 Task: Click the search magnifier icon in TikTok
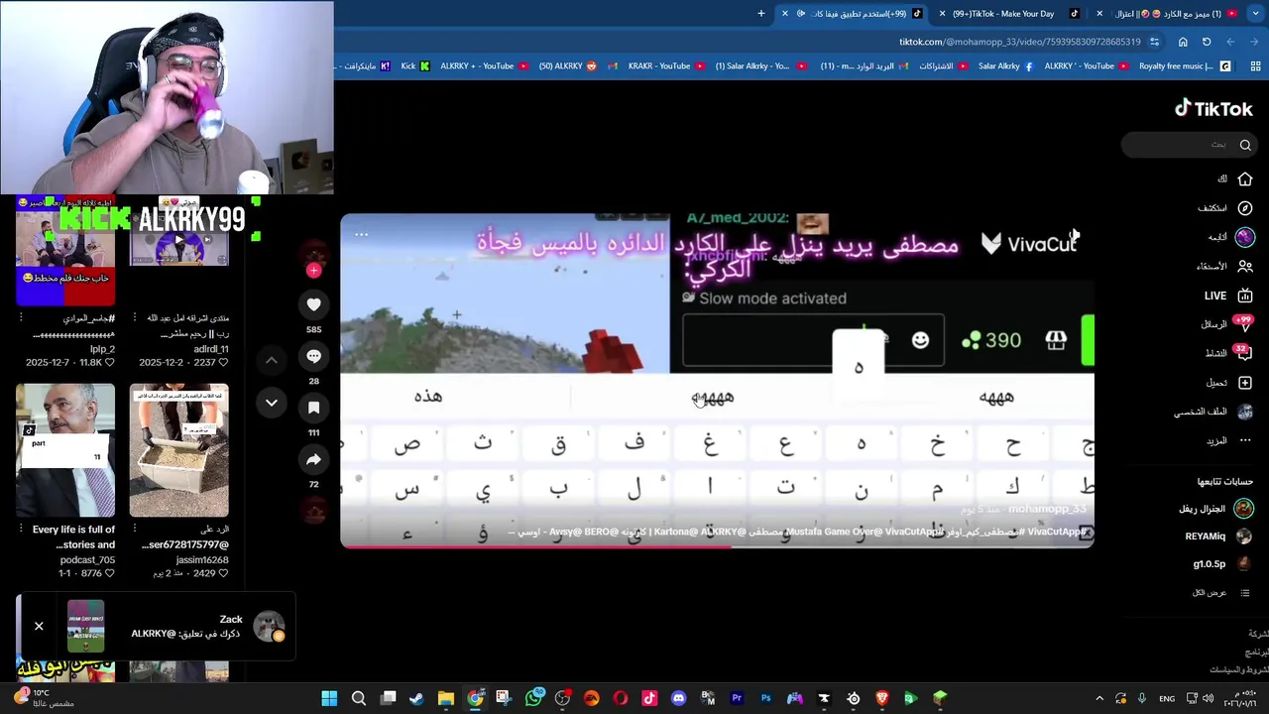click(x=1245, y=145)
